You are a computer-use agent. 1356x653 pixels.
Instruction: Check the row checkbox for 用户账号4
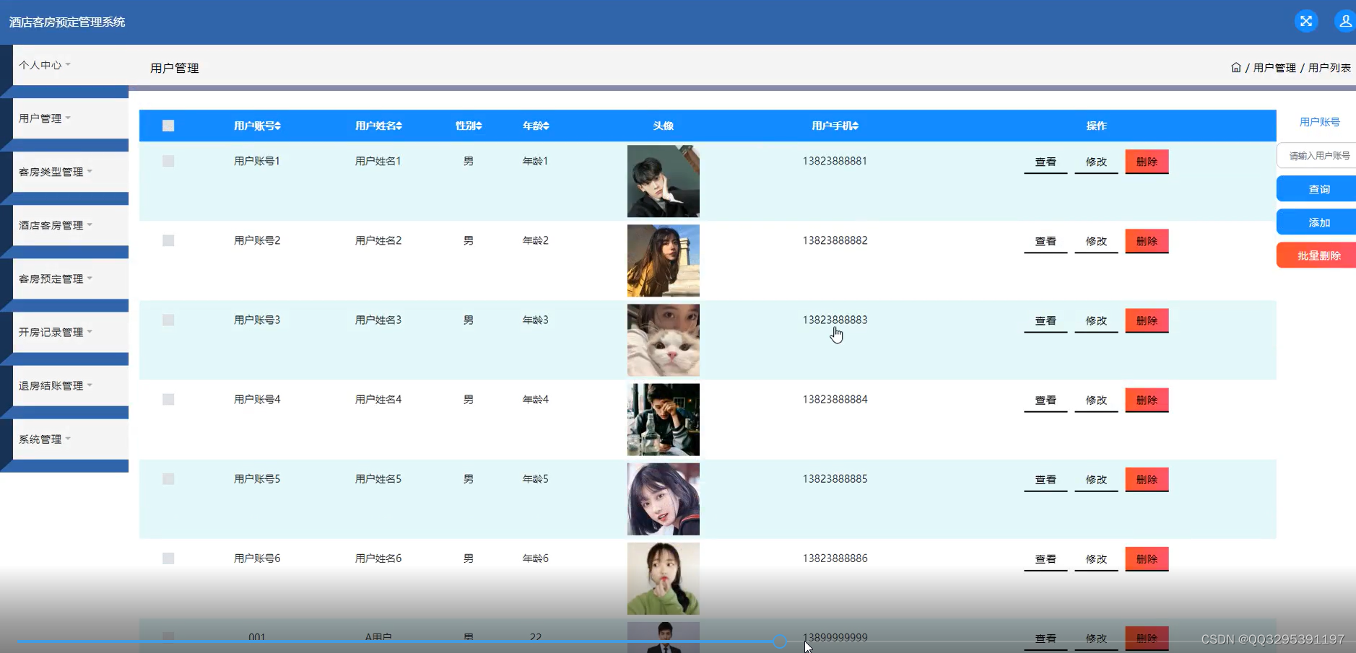tap(168, 399)
